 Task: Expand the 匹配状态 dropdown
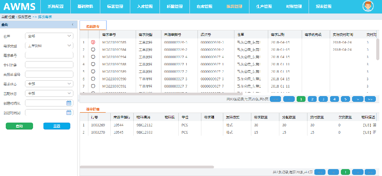click(49, 93)
